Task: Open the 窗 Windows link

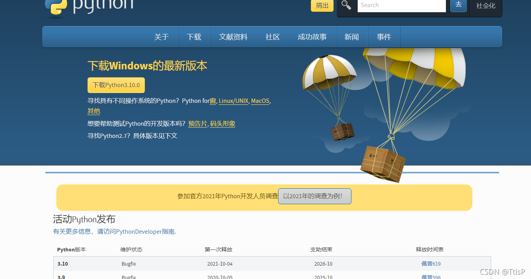Action: [213, 101]
